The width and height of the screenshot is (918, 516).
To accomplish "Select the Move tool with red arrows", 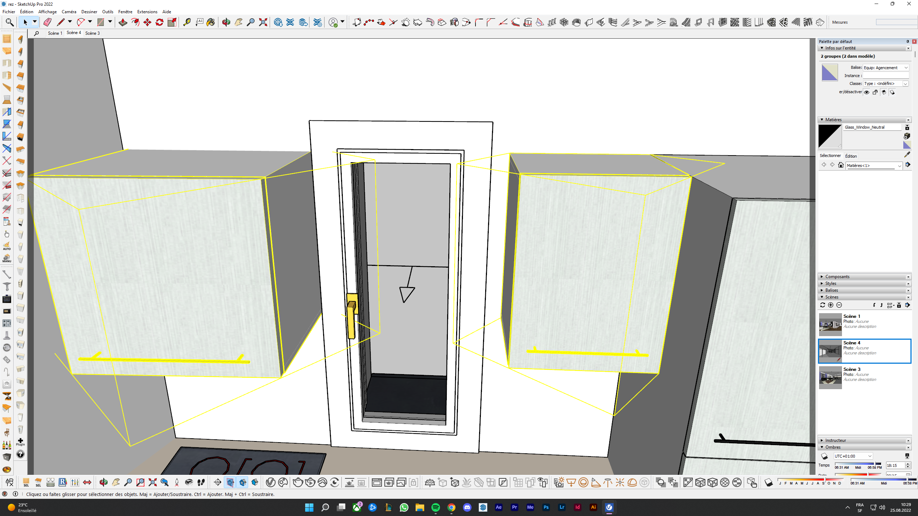I will coord(147,22).
